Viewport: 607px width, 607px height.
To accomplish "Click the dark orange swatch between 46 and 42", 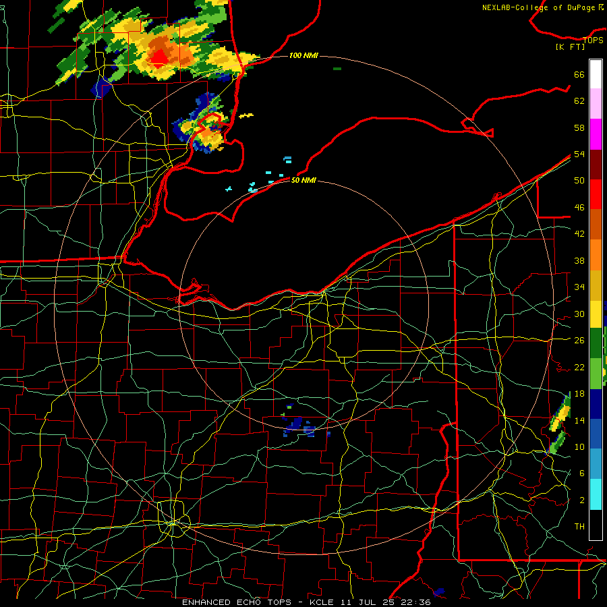I will (596, 225).
